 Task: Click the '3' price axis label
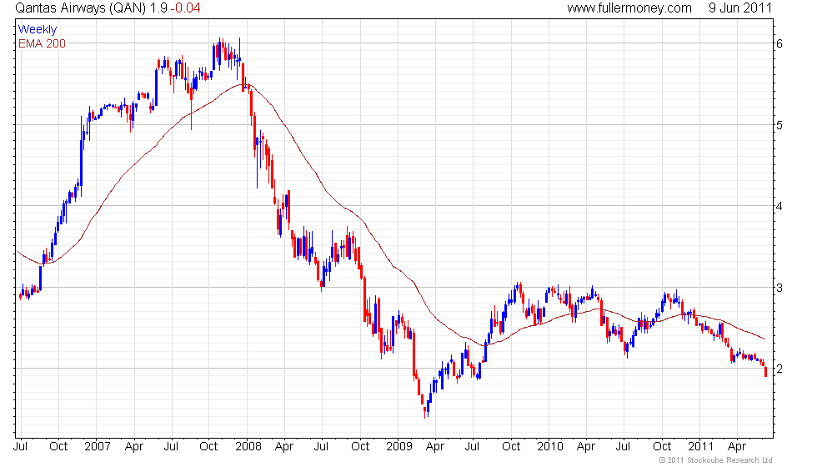(x=779, y=288)
